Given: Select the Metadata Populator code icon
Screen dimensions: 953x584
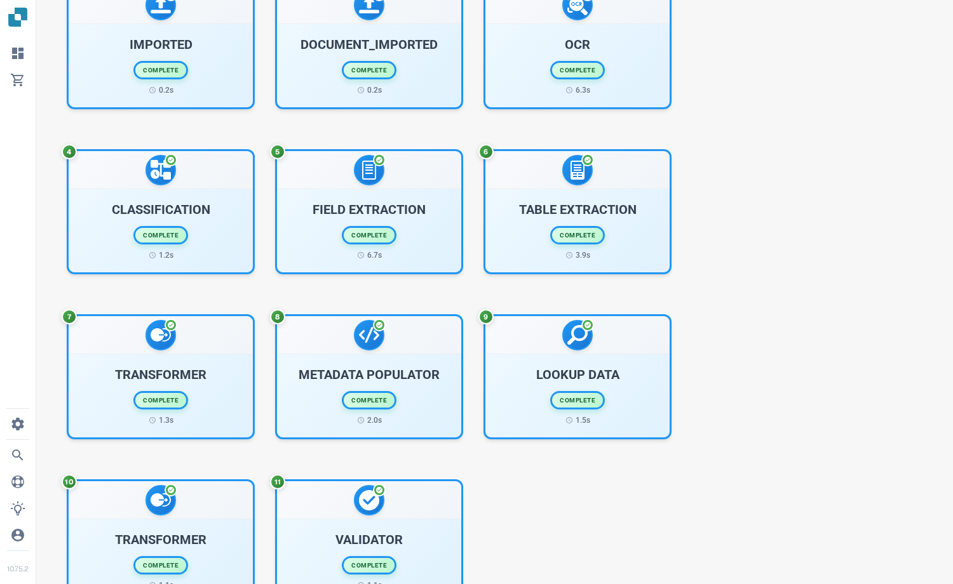Looking at the screenshot, I should pos(369,335).
